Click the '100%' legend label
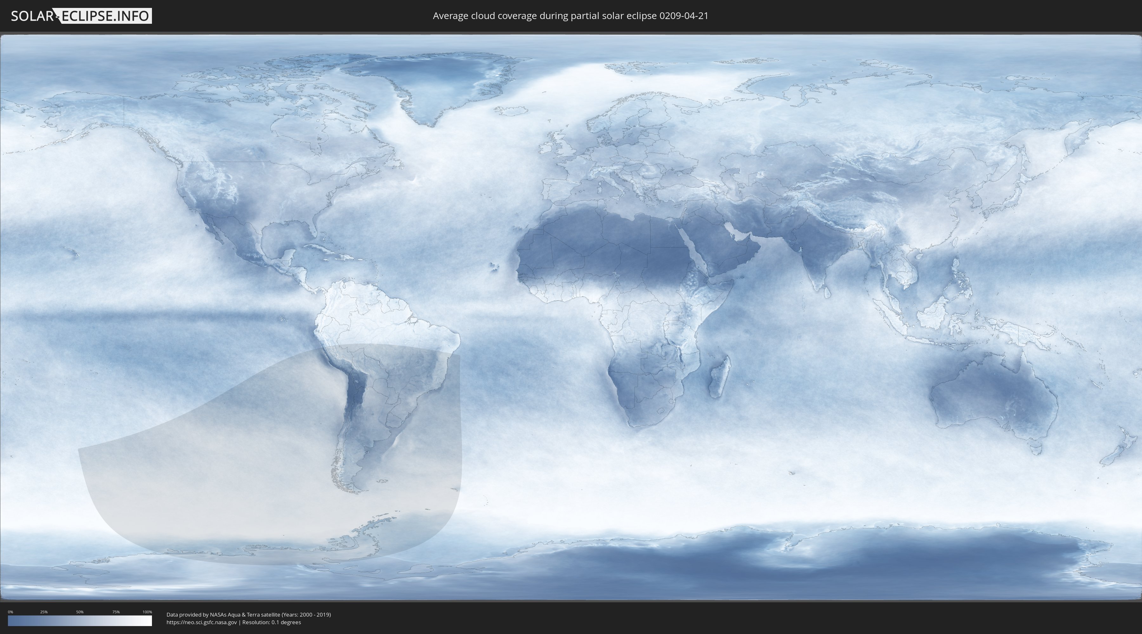The image size is (1142, 634). click(147, 612)
